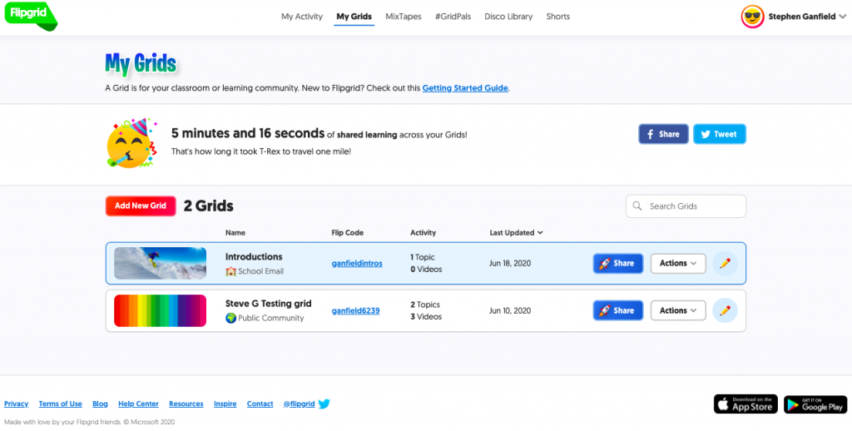Open the Getting Started Guide link

tap(465, 87)
